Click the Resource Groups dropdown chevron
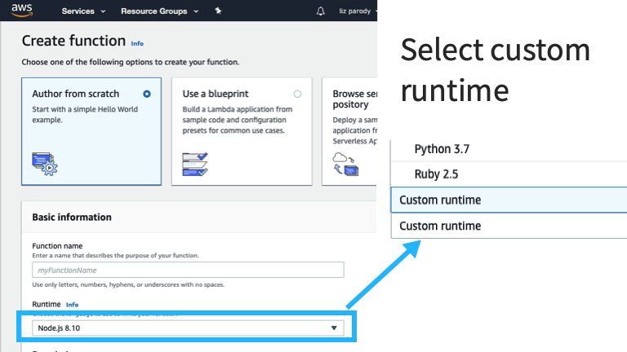 click(196, 11)
